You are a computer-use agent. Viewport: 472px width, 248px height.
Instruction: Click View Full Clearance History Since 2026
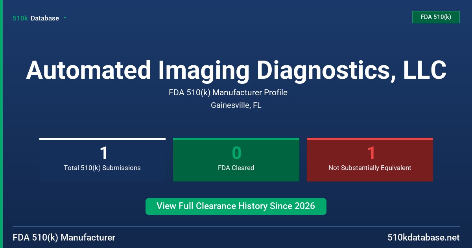tap(236, 206)
